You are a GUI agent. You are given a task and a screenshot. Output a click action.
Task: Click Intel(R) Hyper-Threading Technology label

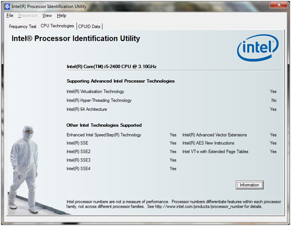point(99,100)
